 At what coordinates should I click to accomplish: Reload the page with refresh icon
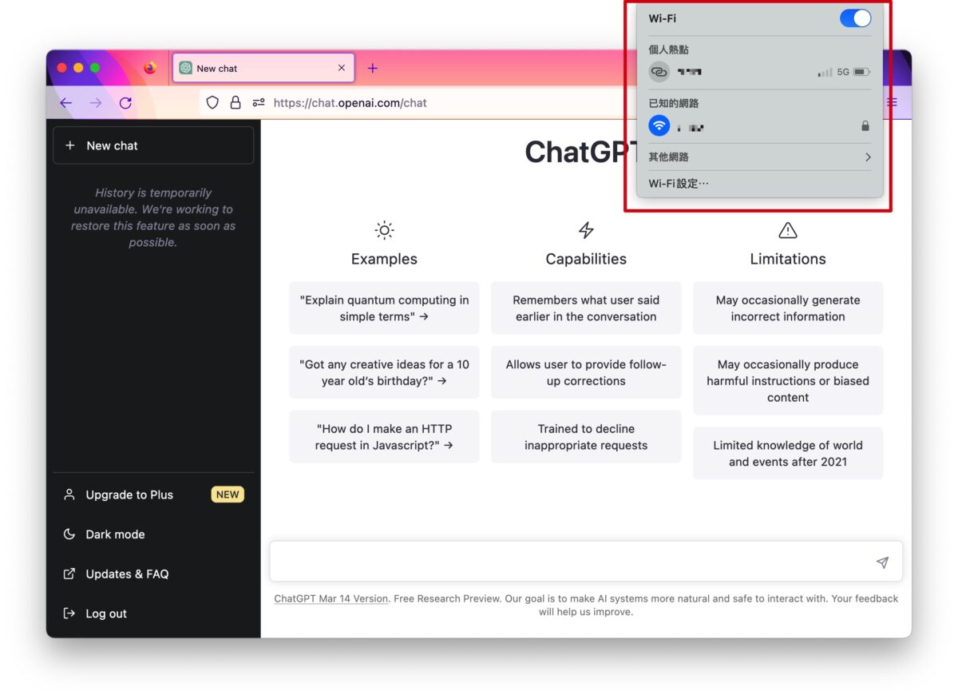(125, 103)
